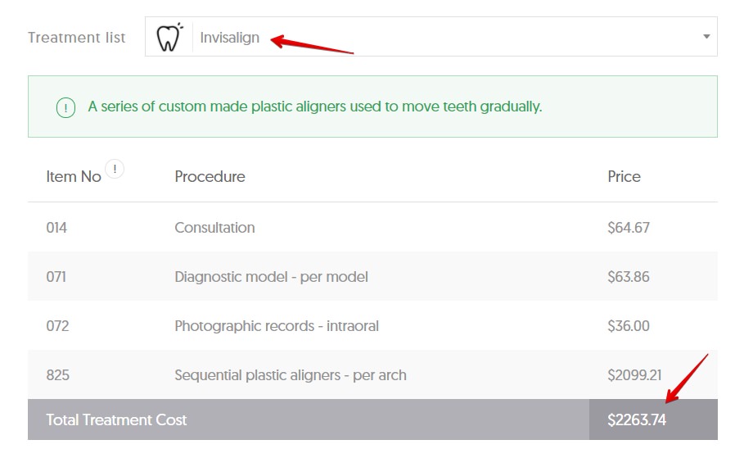The width and height of the screenshot is (735, 458).
Task: Select Photographic records - intraoral procedure
Action: [x=277, y=326]
